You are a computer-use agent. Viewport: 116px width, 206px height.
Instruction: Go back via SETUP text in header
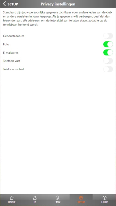coord(13,4)
